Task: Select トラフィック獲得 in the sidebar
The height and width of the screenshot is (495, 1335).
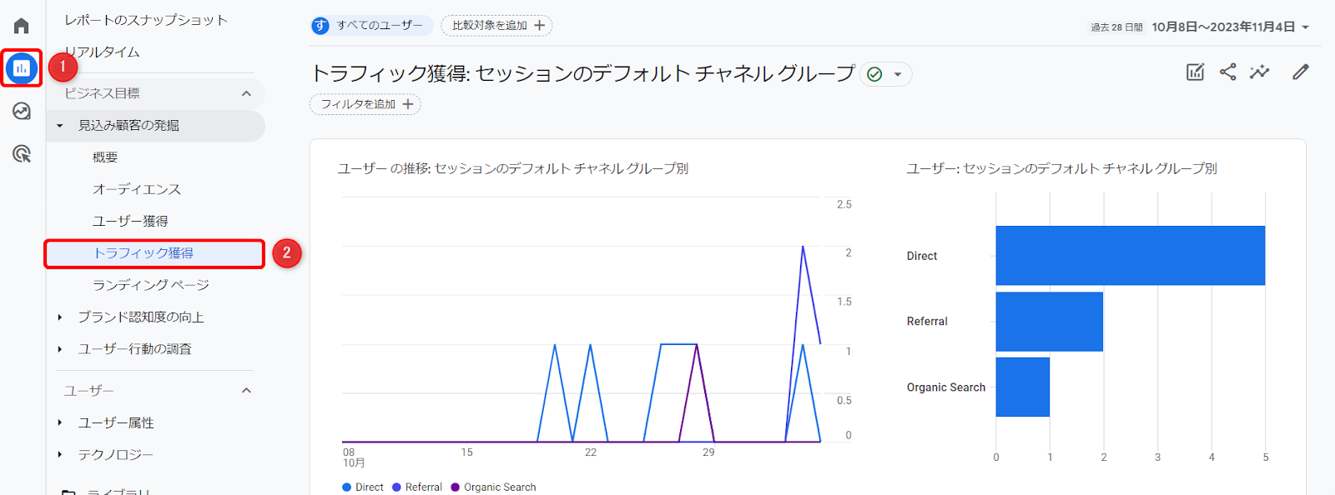Action: tap(144, 253)
